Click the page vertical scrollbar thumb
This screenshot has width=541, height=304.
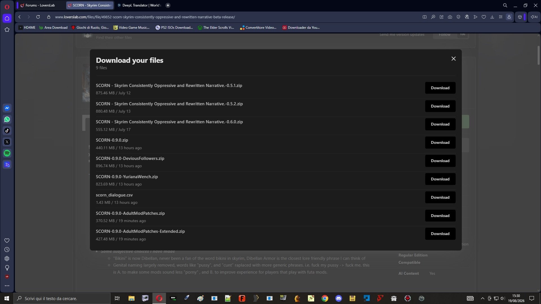coord(538,55)
